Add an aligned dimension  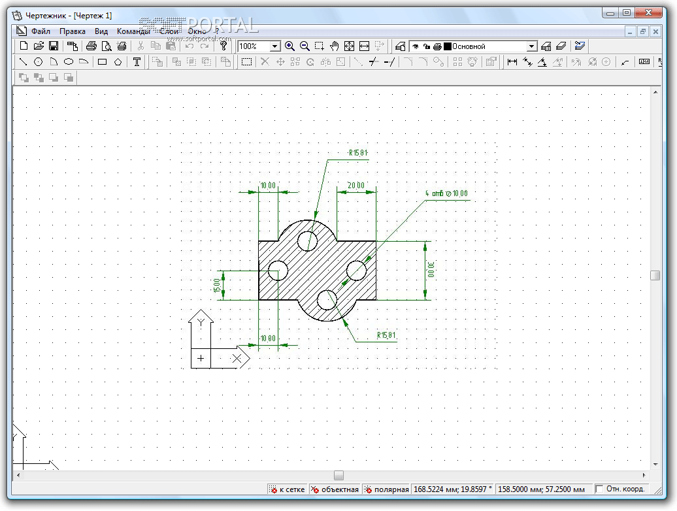point(527,61)
